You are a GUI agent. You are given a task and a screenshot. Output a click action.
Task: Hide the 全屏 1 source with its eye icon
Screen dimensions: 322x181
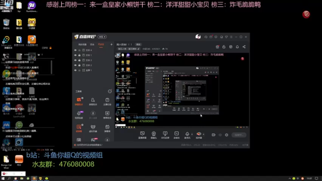point(75,70)
